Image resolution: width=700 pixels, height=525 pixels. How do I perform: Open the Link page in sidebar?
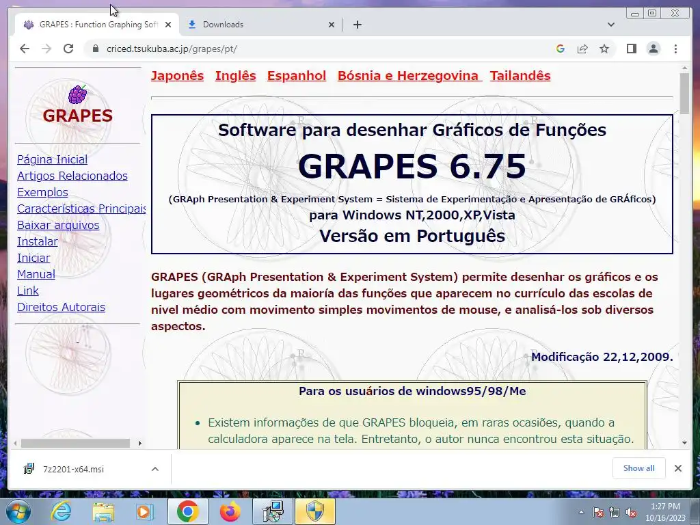tap(27, 291)
